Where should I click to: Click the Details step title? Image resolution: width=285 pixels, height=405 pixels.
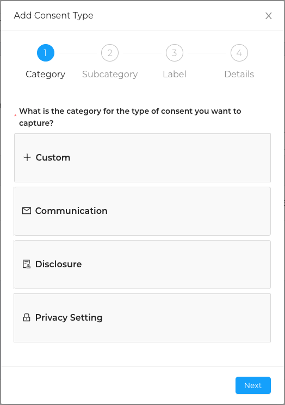click(x=239, y=75)
